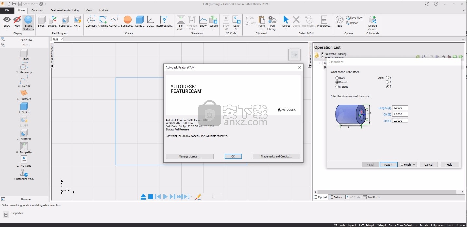Toggle the Shade Surfaces button

(x=28, y=23)
